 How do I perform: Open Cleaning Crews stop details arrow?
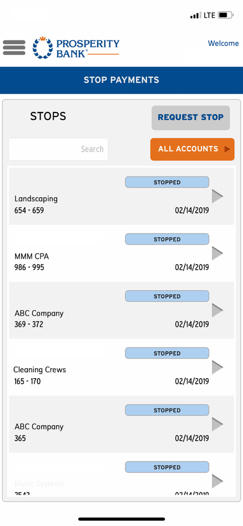[218, 367]
